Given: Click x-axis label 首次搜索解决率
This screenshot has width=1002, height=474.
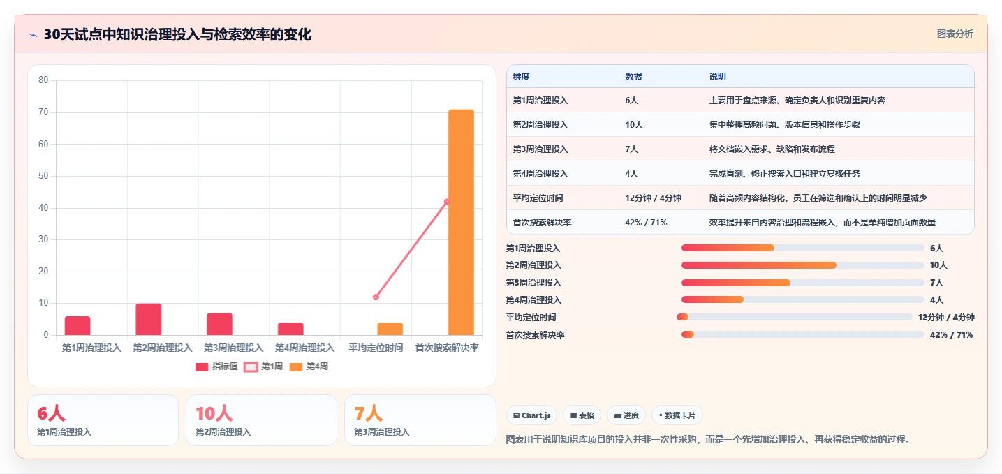Looking at the screenshot, I should [447, 348].
